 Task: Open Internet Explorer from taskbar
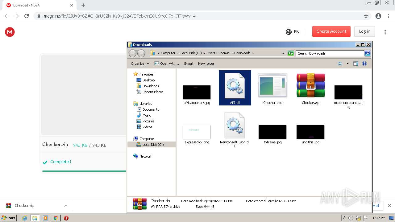pyautogui.click(x=24, y=218)
